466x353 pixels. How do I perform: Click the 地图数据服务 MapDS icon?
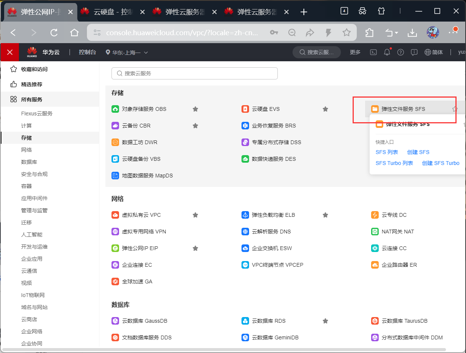click(x=115, y=176)
